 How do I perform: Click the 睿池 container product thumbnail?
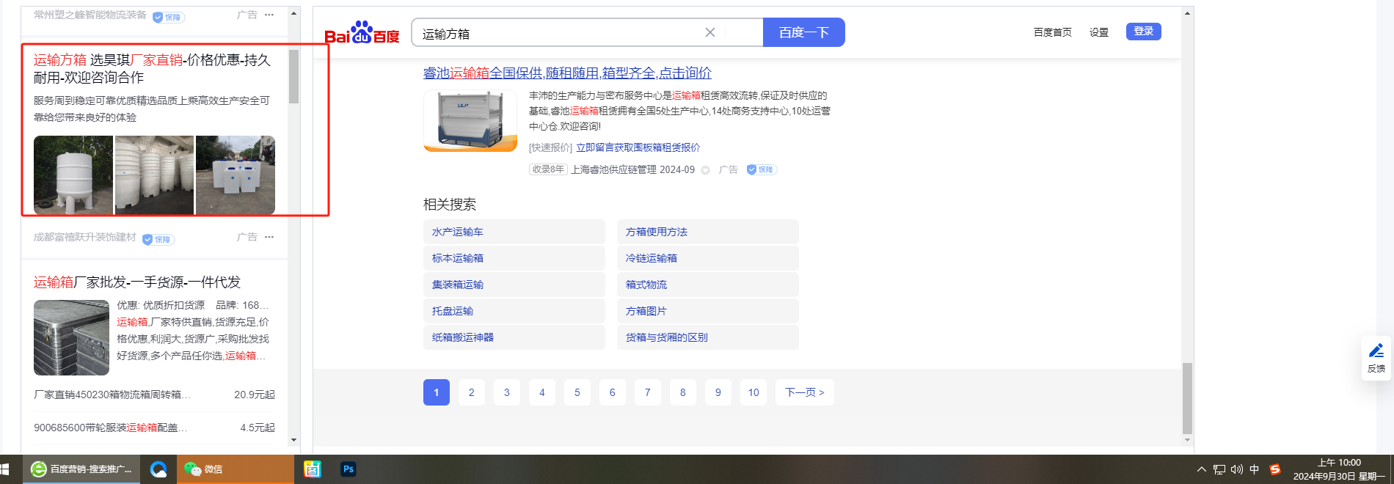click(470, 120)
